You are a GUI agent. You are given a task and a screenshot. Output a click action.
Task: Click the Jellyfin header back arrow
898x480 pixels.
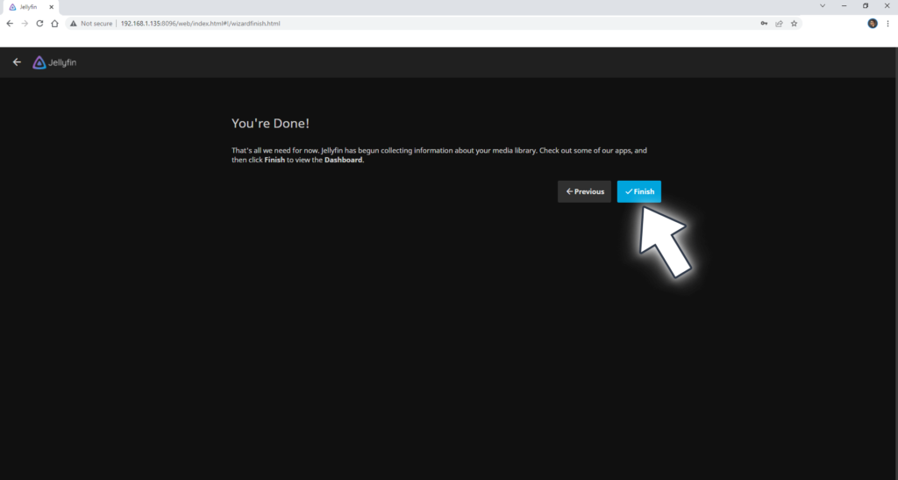coord(17,62)
